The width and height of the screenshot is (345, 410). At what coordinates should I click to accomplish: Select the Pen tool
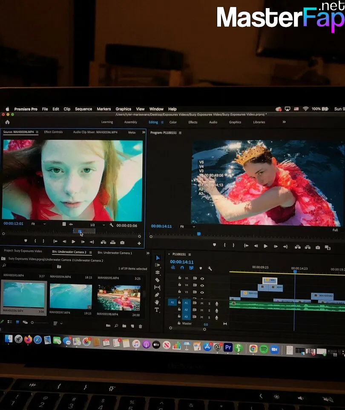click(x=157, y=295)
